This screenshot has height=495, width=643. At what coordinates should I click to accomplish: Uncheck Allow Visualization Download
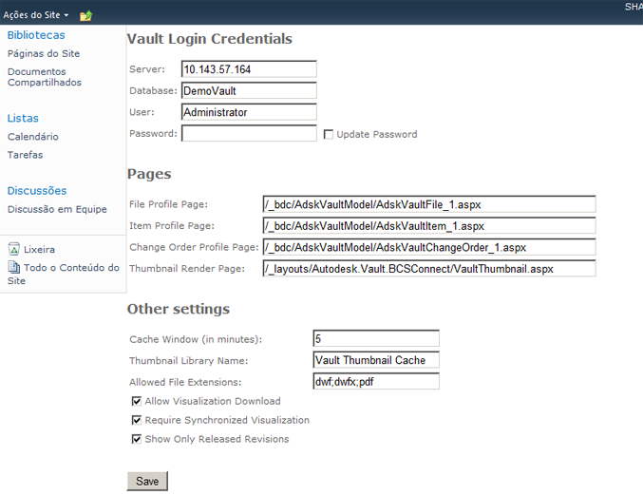[x=137, y=401]
